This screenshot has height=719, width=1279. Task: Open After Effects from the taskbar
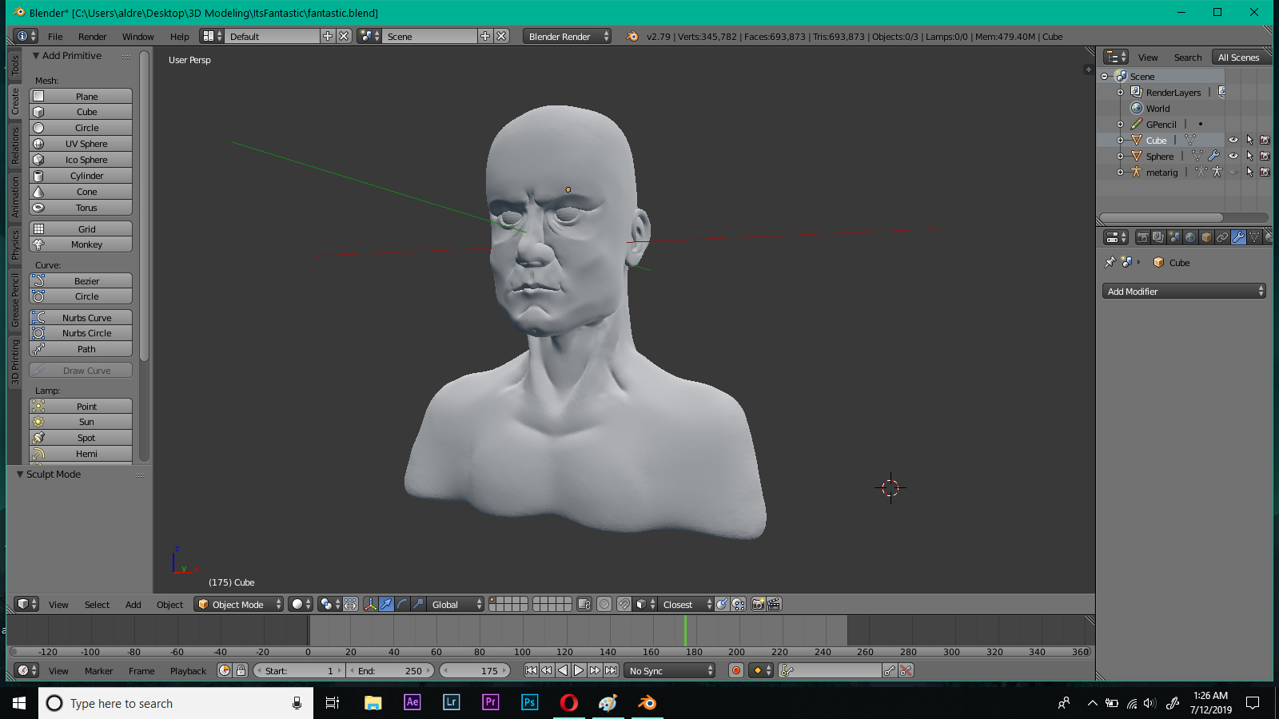(412, 703)
